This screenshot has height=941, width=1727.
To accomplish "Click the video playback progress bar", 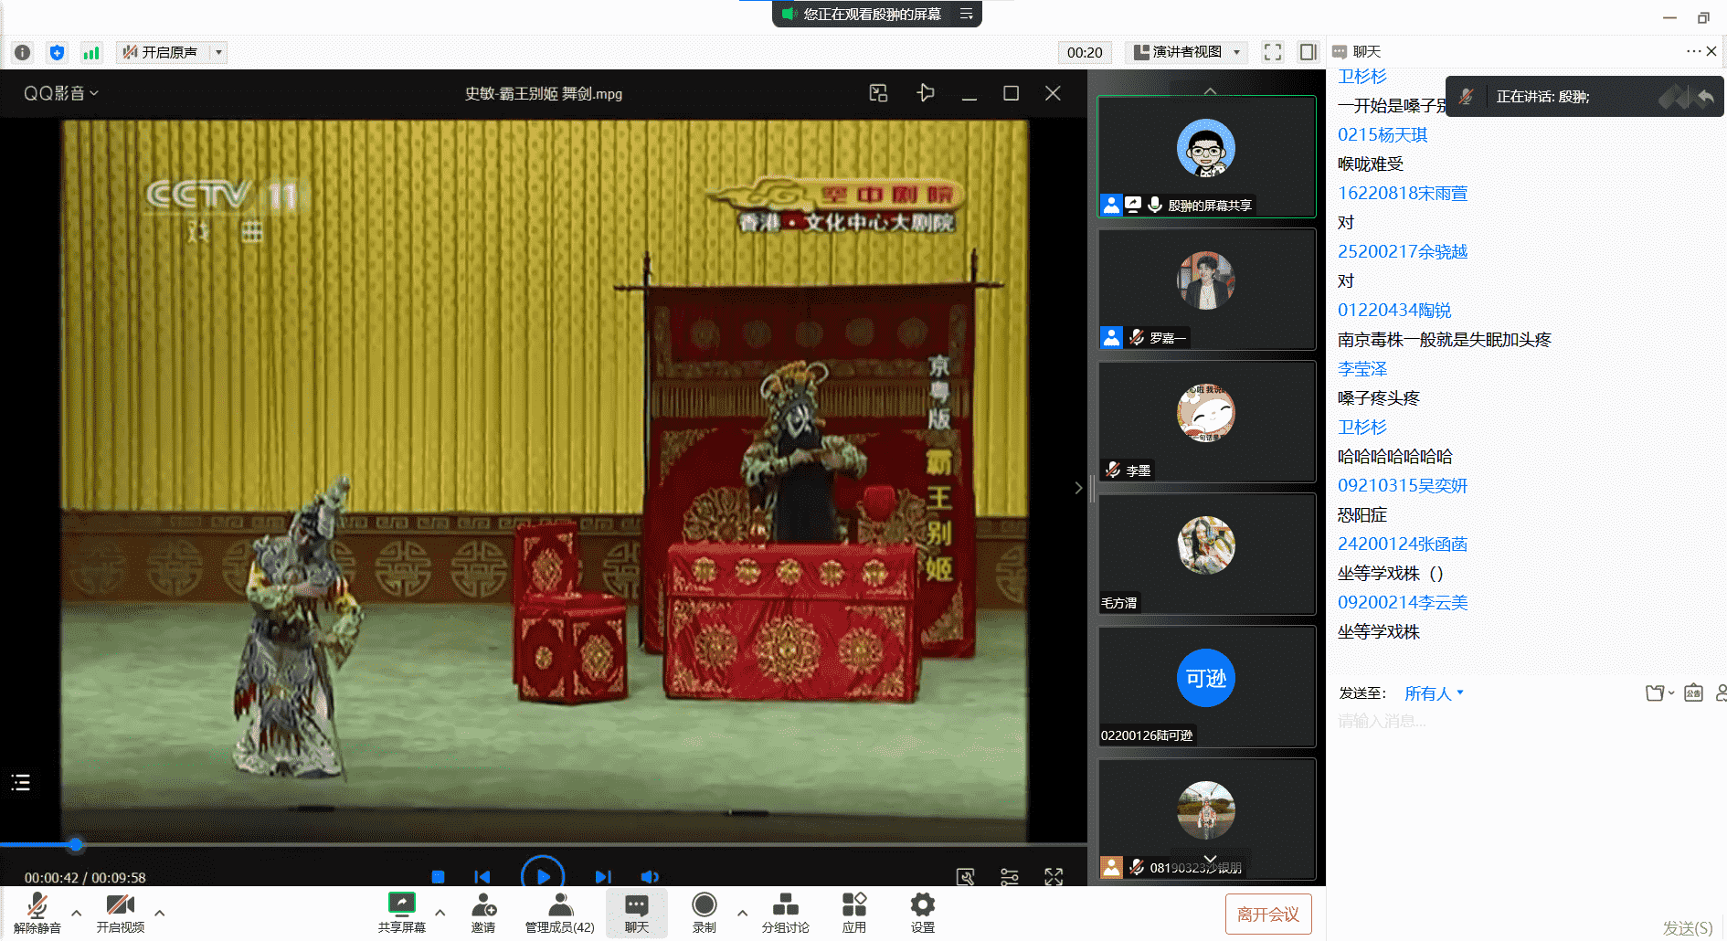I will 548,845.
